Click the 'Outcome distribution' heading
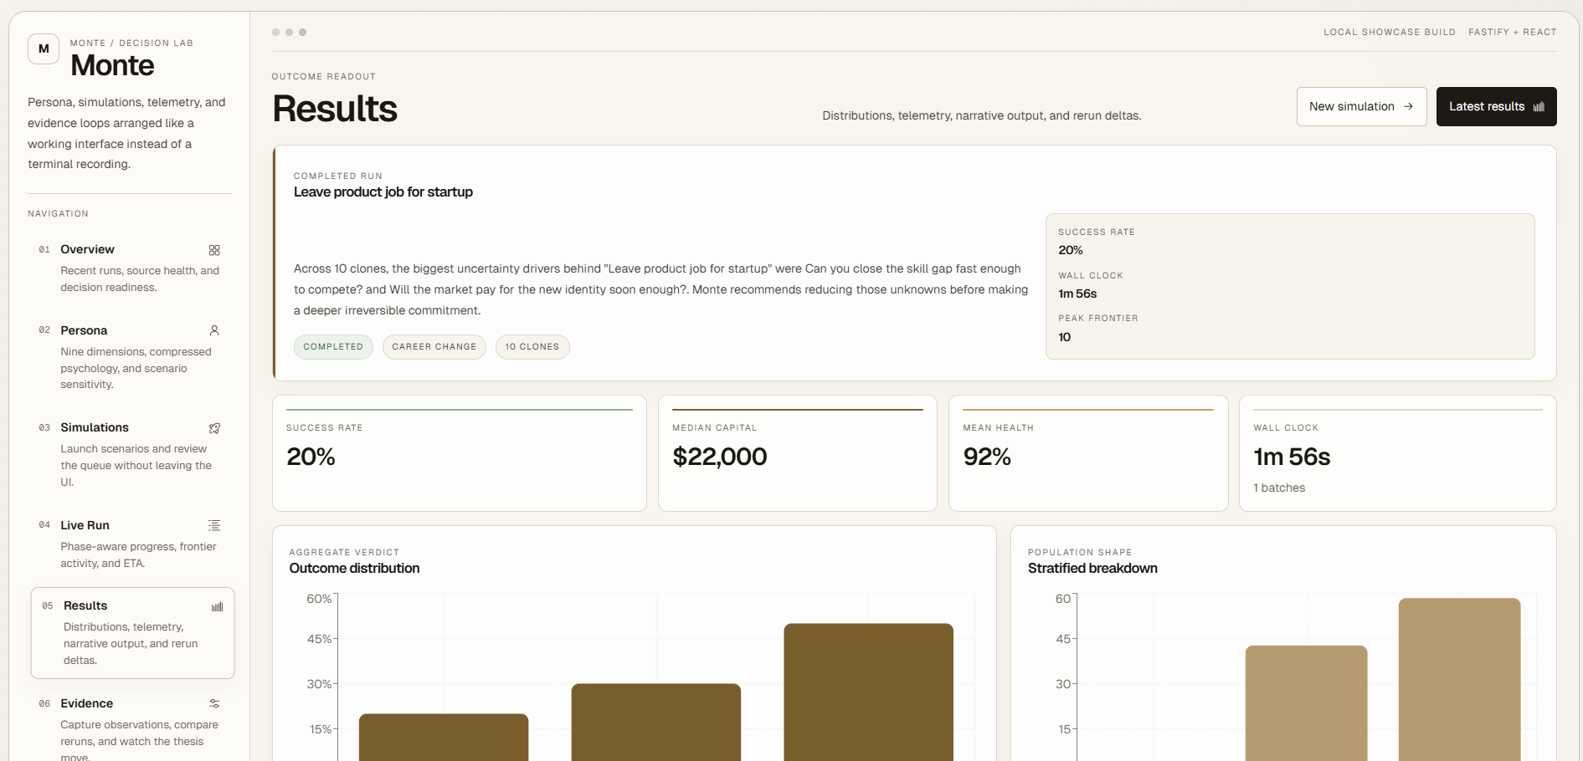Screen dimensions: 1583x761 click(354, 569)
